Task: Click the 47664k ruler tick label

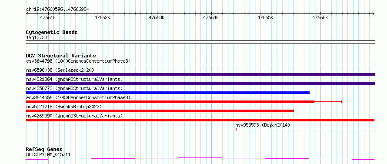Action: (211, 17)
